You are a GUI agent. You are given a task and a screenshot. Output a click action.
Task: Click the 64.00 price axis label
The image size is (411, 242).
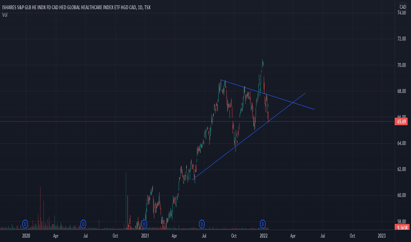coord(401,143)
